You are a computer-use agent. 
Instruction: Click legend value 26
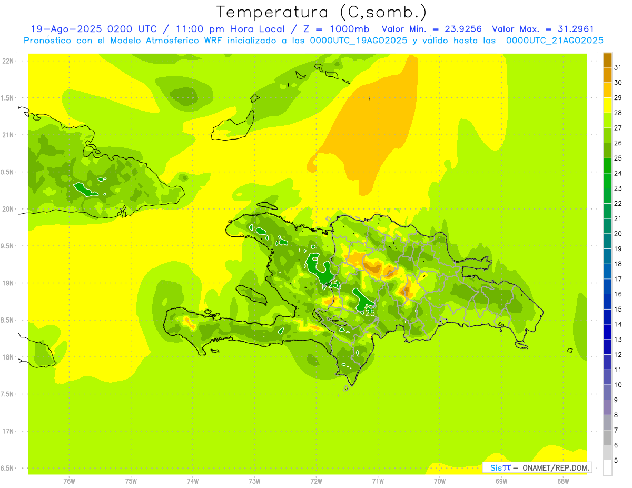tap(618, 143)
